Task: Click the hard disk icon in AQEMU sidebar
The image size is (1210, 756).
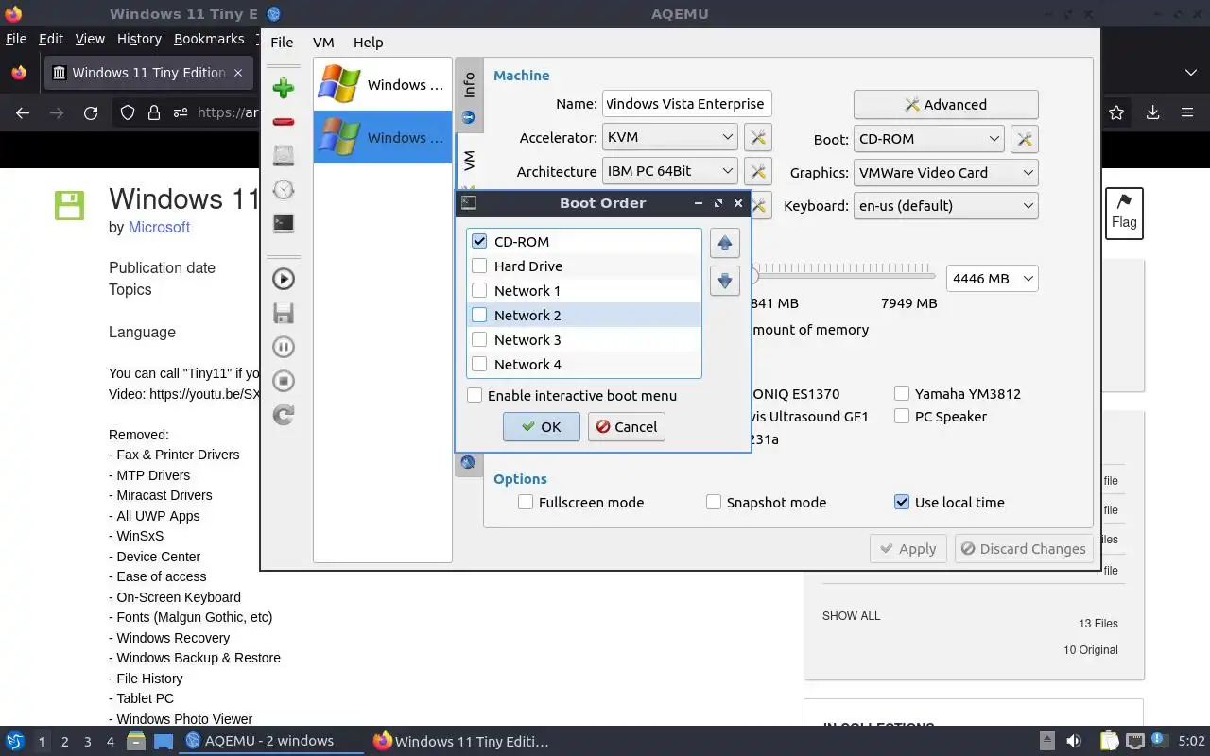Action: click(283, 156)
